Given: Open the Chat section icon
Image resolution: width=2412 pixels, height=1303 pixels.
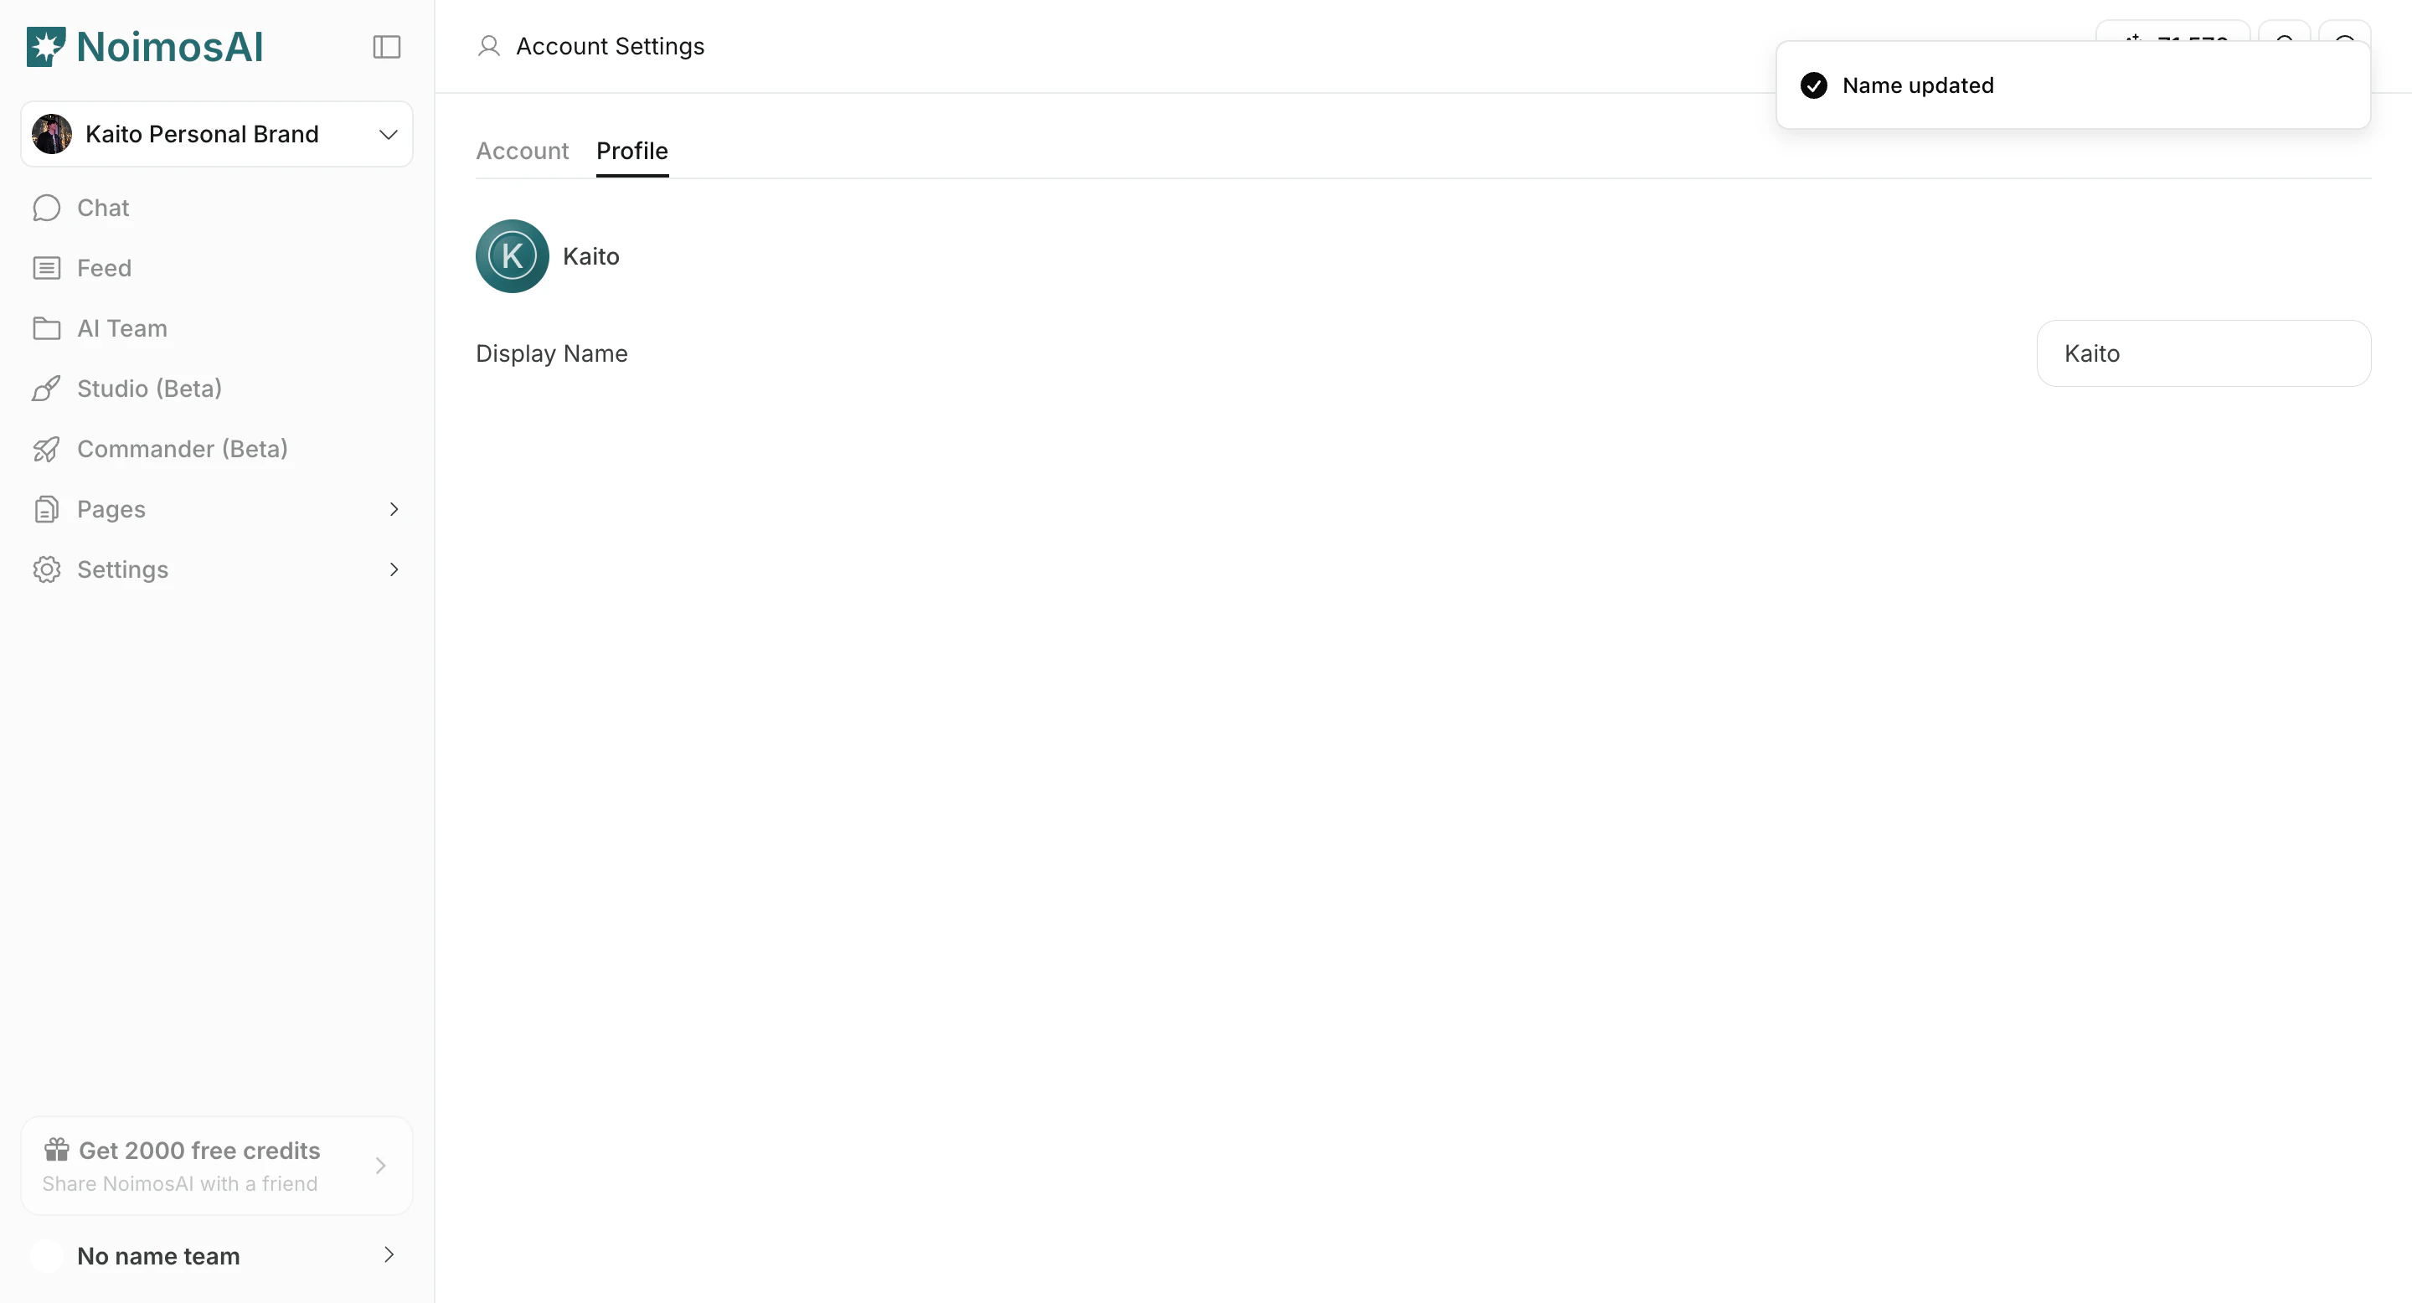Looking at the screenshot, I should pos(47,207).
